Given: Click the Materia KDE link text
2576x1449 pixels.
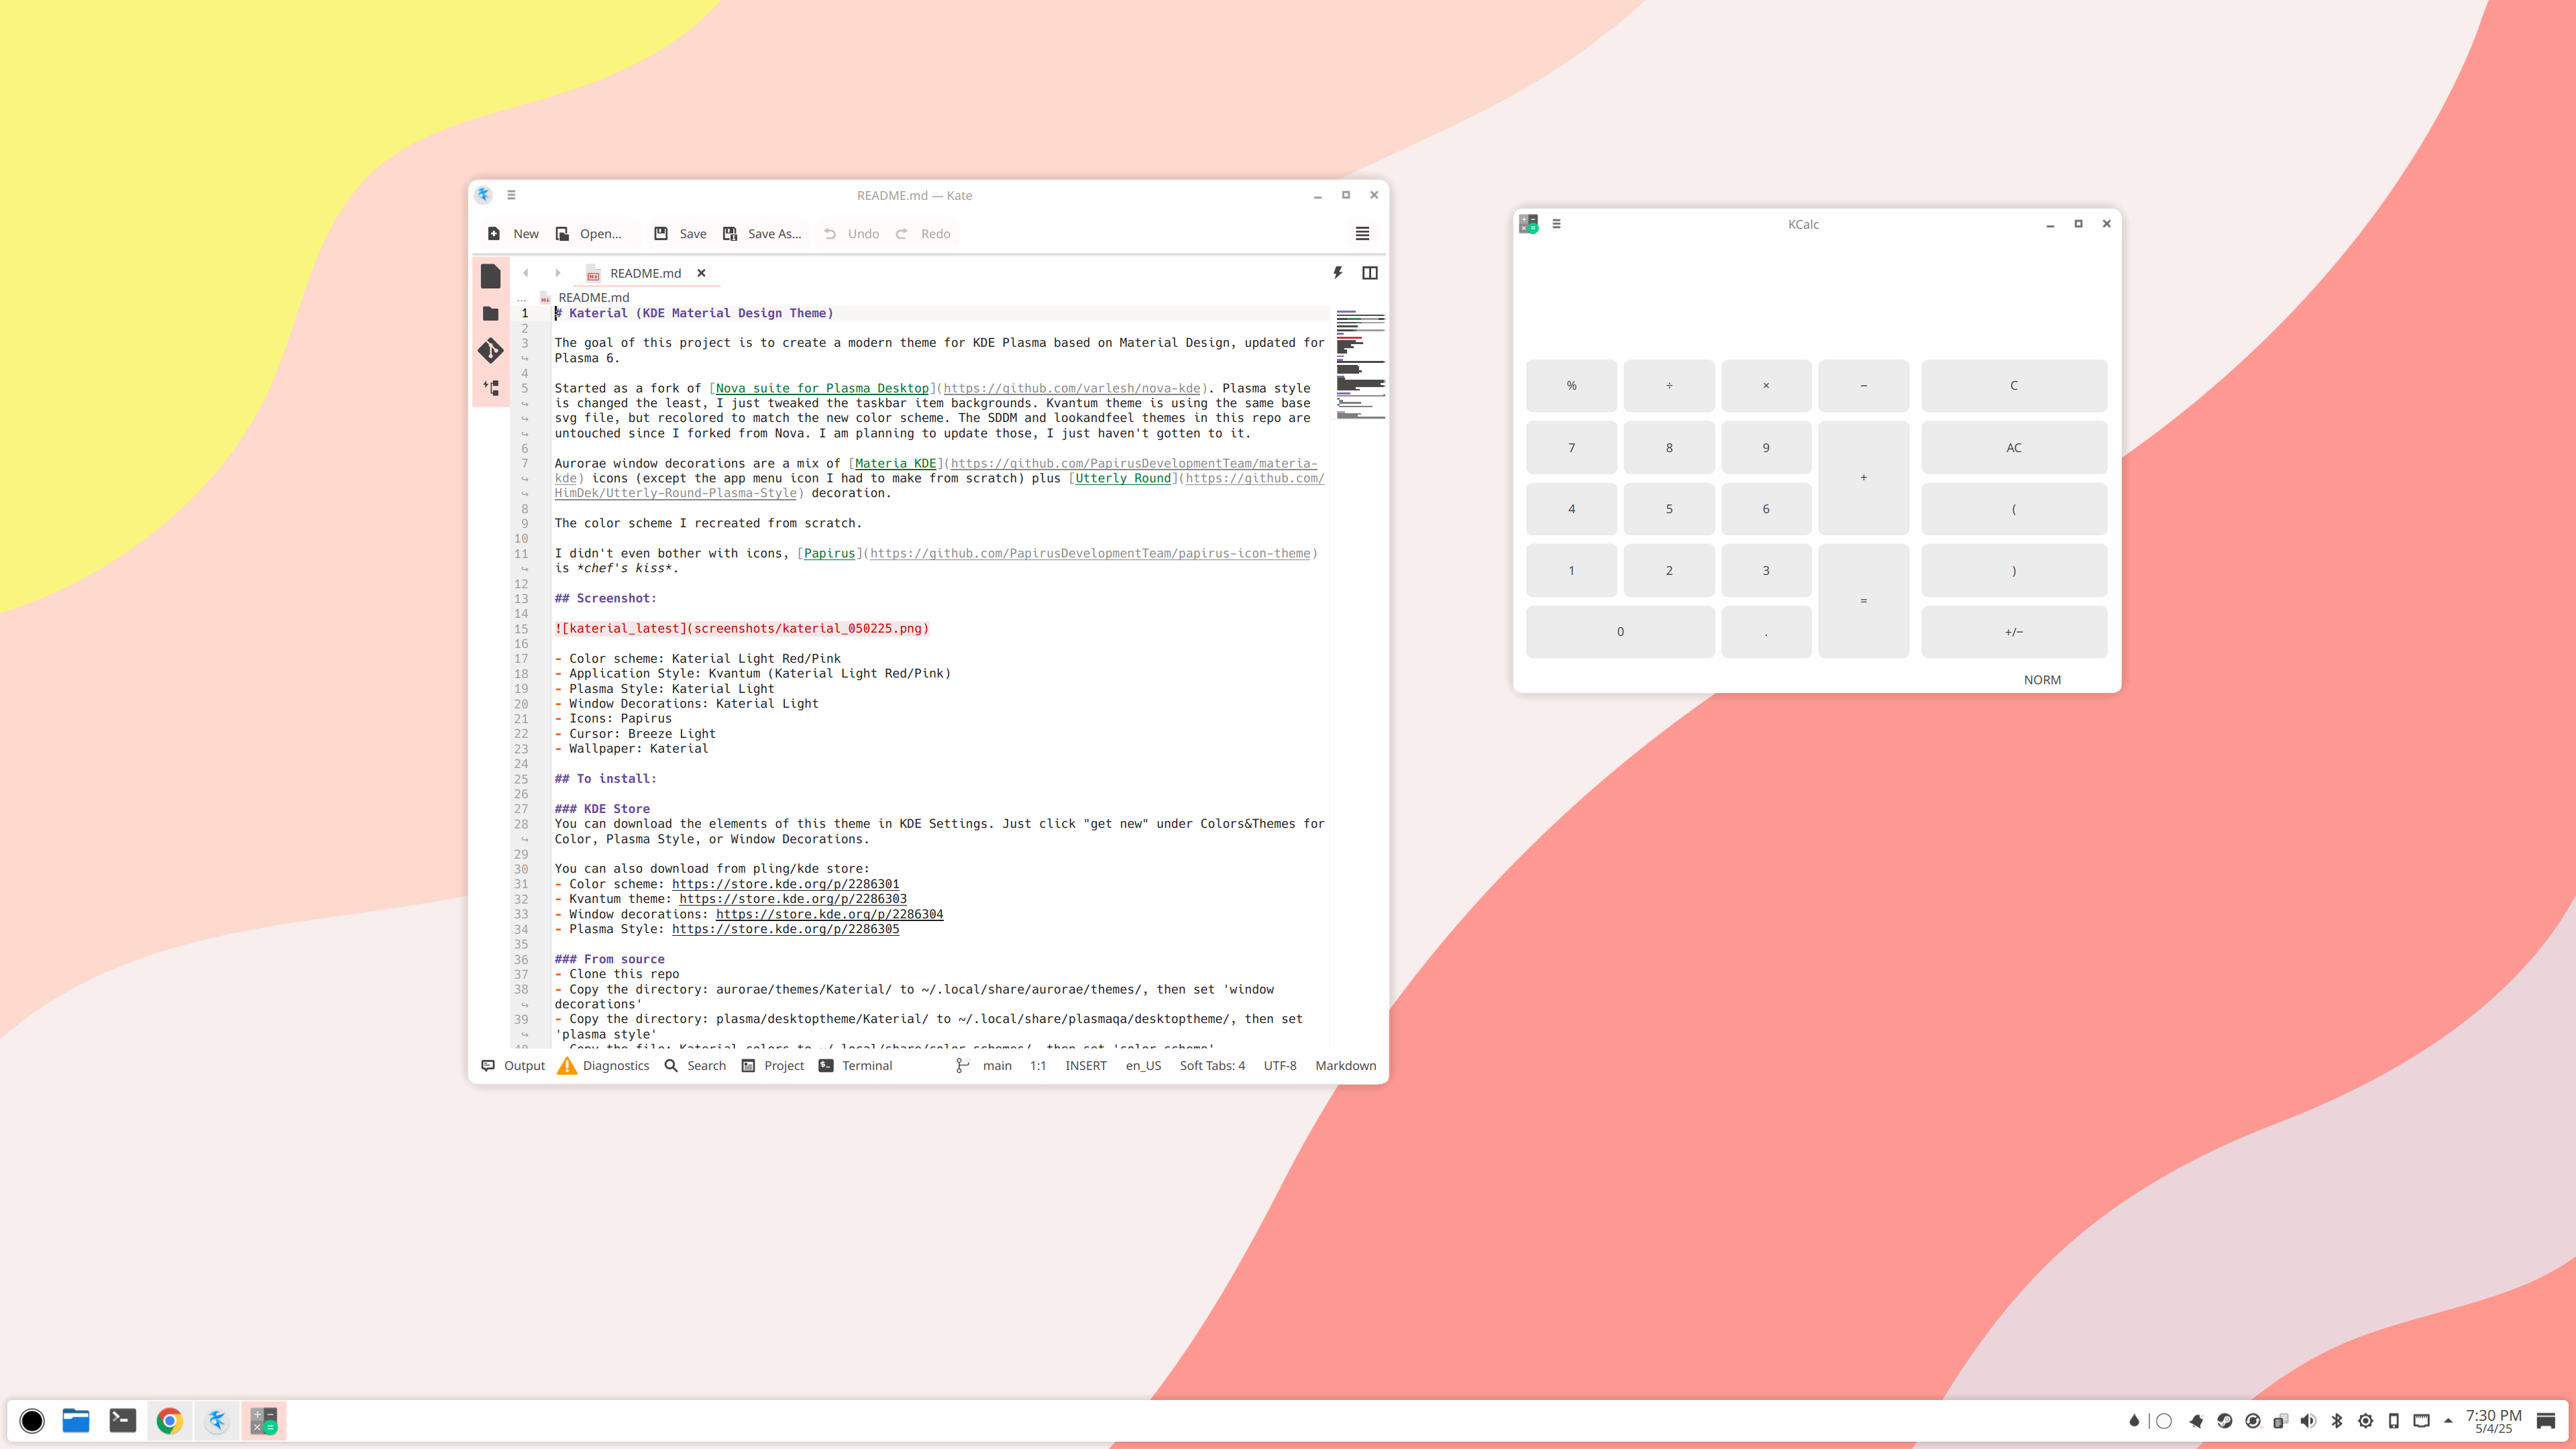Looking at the screenshot, I should [895, 463].
